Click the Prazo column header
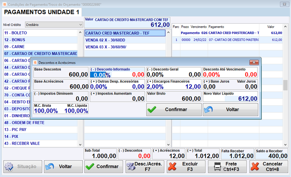291x177 pixels. click(x=185, y=27)
